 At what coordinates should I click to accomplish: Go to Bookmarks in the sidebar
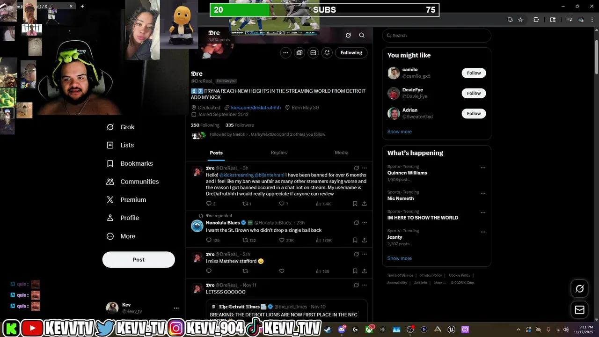(130, 163)
